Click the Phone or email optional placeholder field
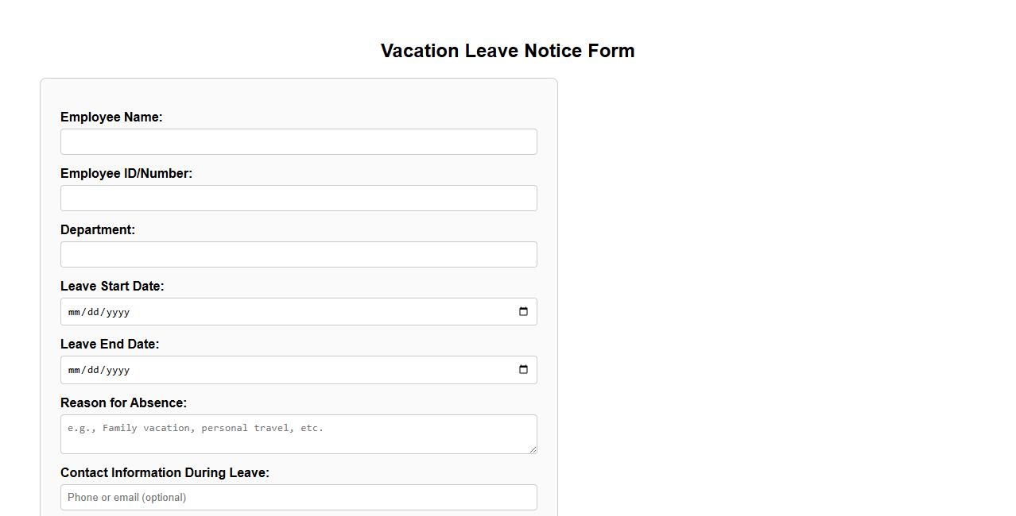This screenshot has width=1016, height=516. (x=127, y=497)
